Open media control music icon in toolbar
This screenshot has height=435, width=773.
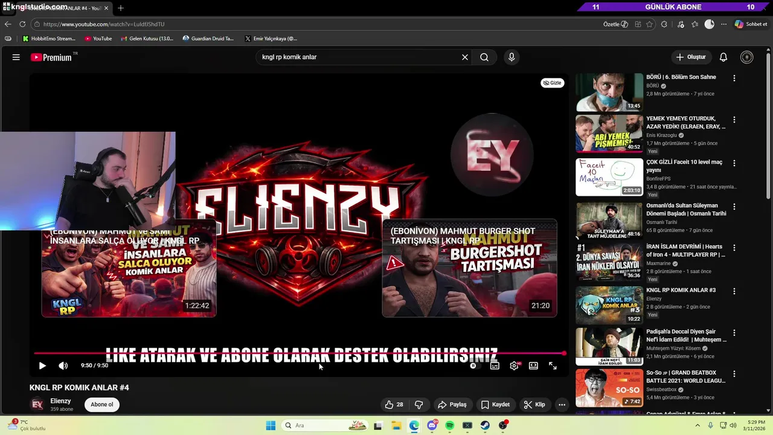pos(681,24)
